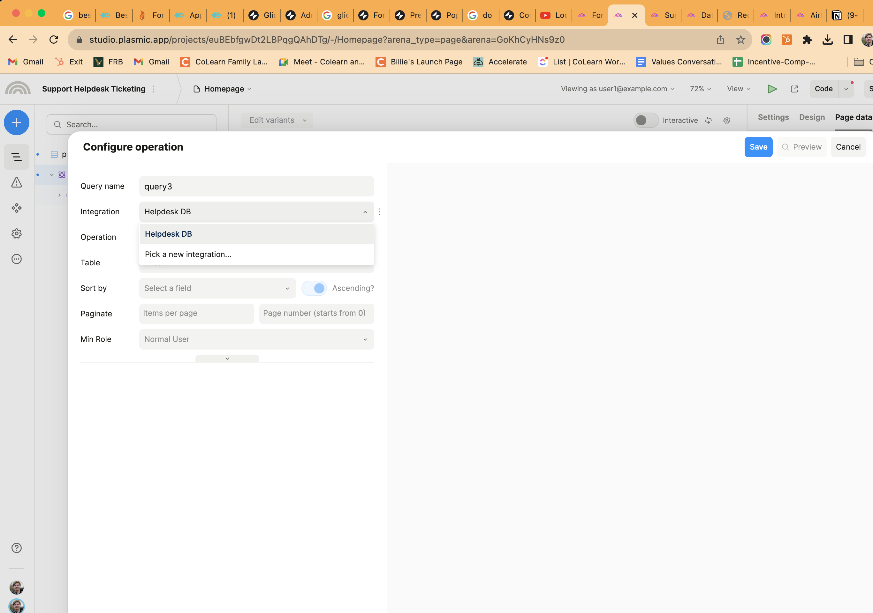This screenshot has width=873, height=613.
Task: Switch to the Design tab
Action: (811, 117)
